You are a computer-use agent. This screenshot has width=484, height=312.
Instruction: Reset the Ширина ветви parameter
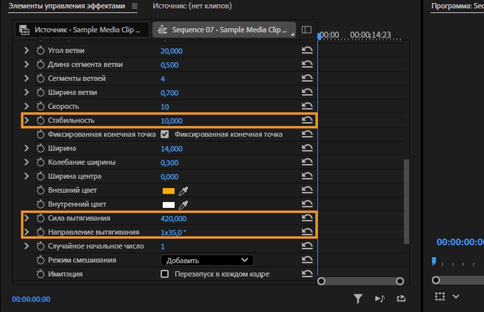click(x=307, y=92)
